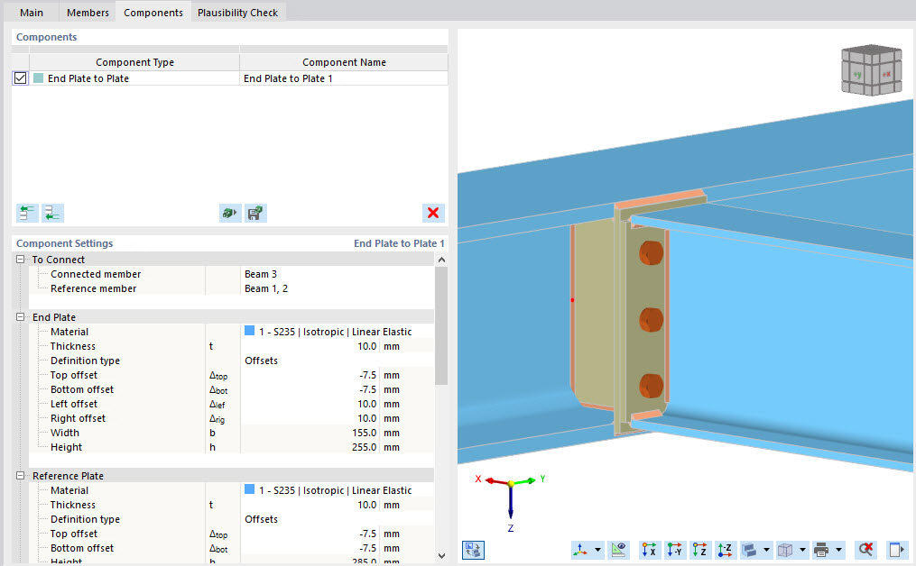Screen dimensions: 916x566
Task: Open the print options dropdown
Action: coord(838,550)
